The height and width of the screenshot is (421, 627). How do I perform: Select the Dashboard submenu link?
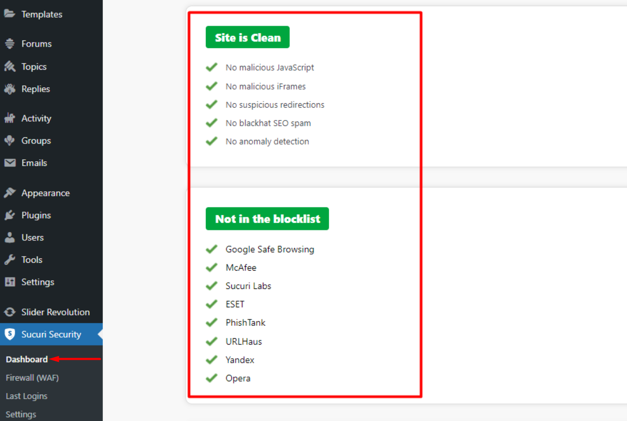click(x=26, y=359)
